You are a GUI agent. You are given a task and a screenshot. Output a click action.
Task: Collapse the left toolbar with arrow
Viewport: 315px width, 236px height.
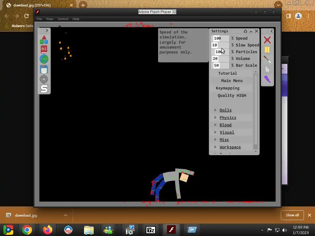point(47,30)
